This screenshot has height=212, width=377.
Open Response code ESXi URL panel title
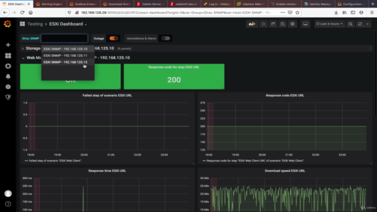pos(285,95)
